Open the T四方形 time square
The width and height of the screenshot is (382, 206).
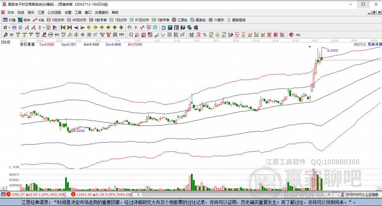tap(118, 20)
